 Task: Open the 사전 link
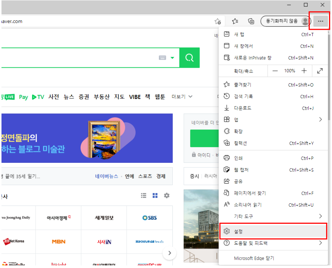tap(53, 97)
